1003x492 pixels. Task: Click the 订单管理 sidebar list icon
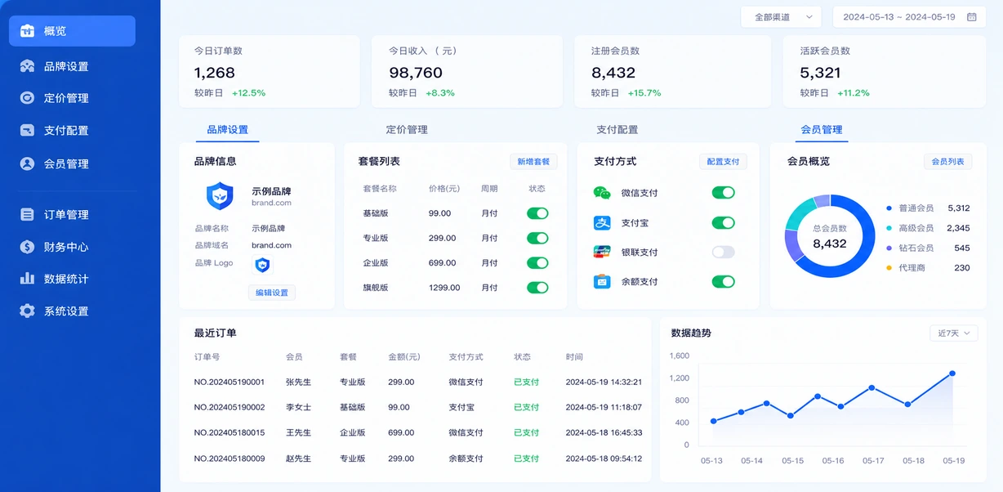point(28,214)
